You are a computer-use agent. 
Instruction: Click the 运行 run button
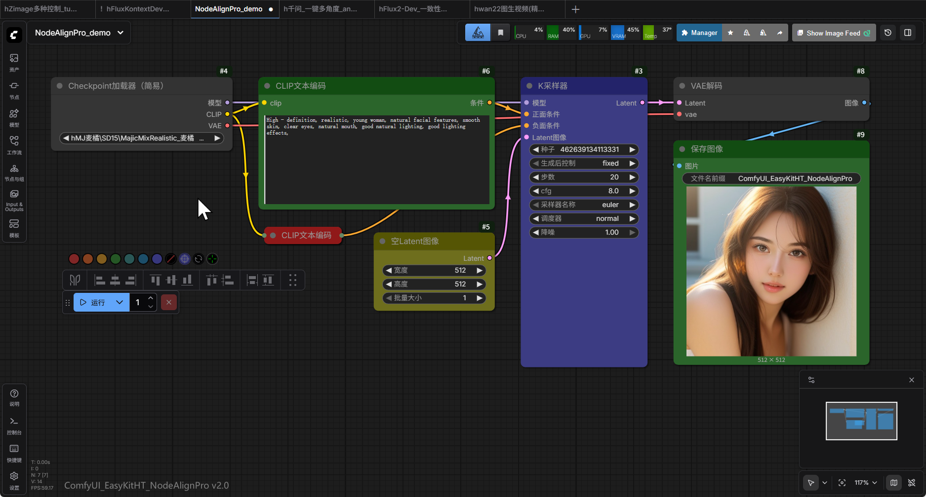[x=93, y=302]
